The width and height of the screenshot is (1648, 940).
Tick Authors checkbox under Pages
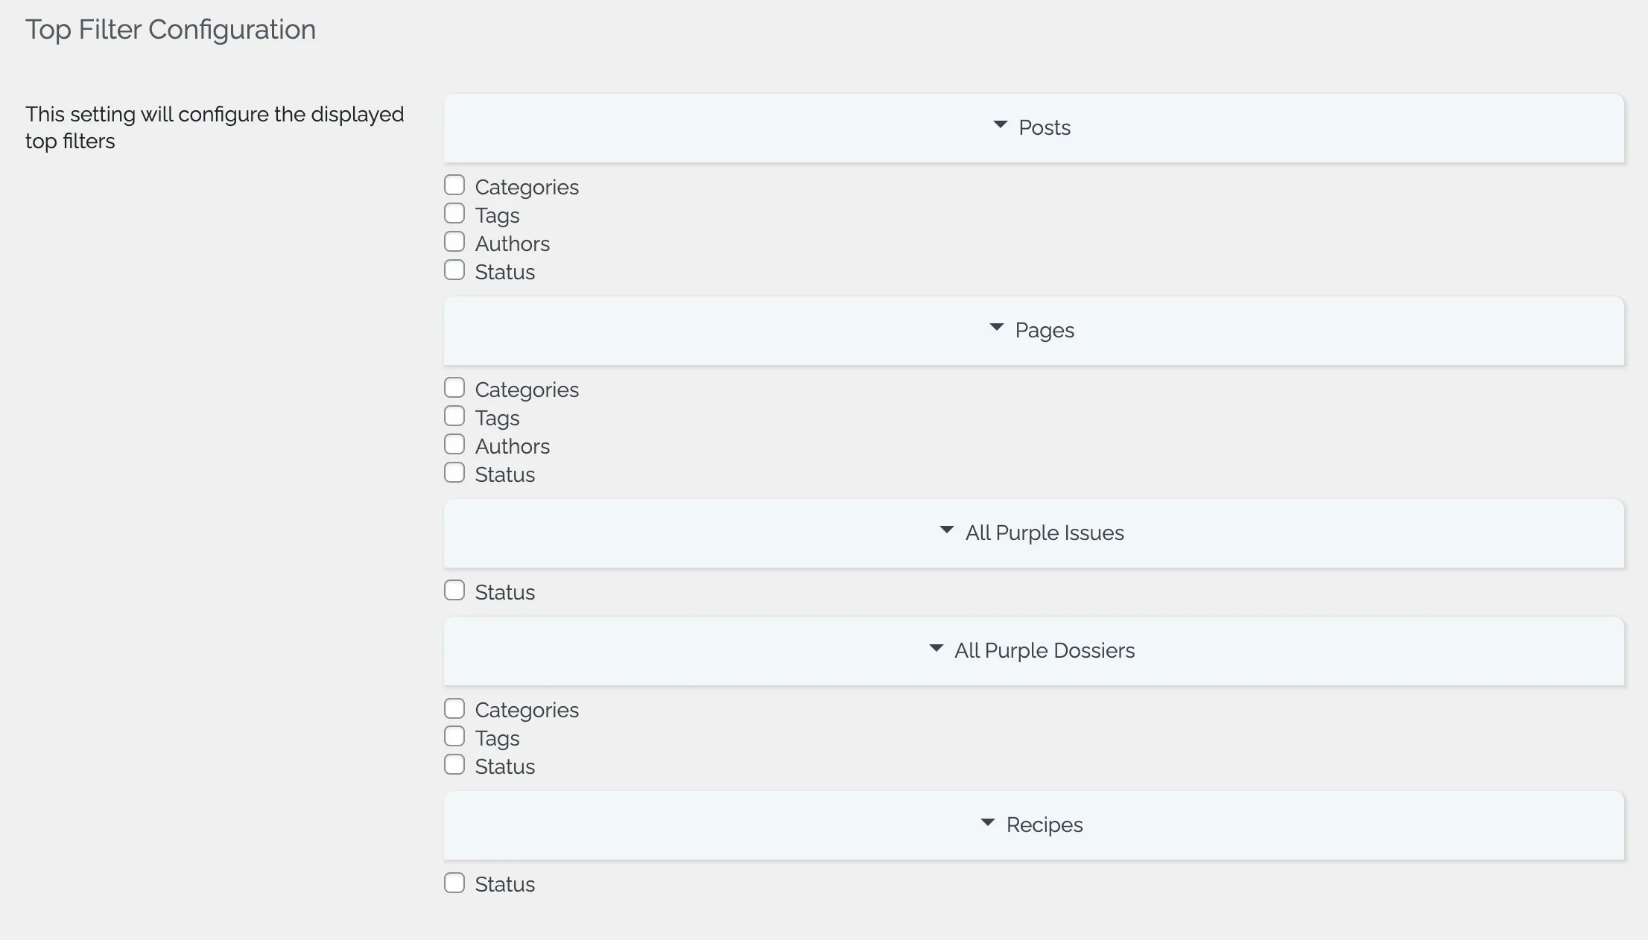pos(454,444)
